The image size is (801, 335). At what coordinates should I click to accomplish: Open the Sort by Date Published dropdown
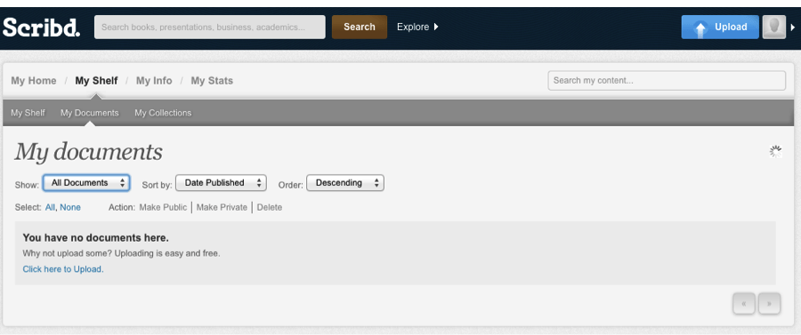click(221, 183)
